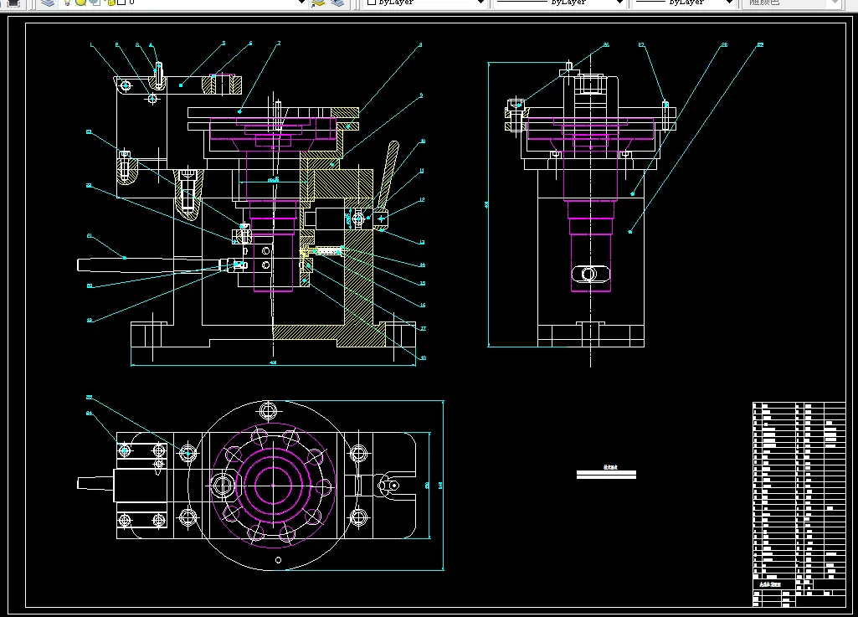This screenshot has width=858, height=617.
Task: Toggle the lock icon for layer 0
Action: click(x=110, y=3)
